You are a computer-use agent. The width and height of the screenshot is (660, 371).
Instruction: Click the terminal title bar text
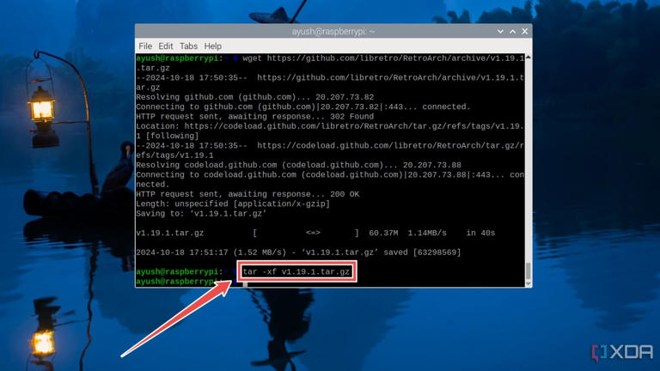click(333, 31)
